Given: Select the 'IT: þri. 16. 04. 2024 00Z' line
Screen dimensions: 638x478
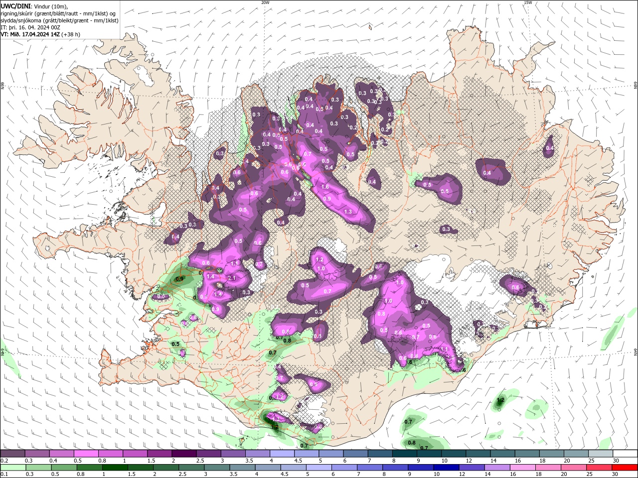Looking at the screenshot, I should click(31, 27).
